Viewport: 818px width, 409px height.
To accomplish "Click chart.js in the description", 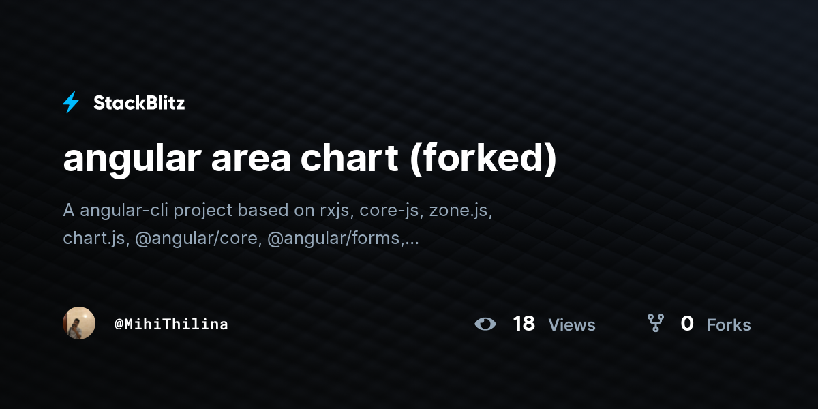I will [x=95, y=239].
